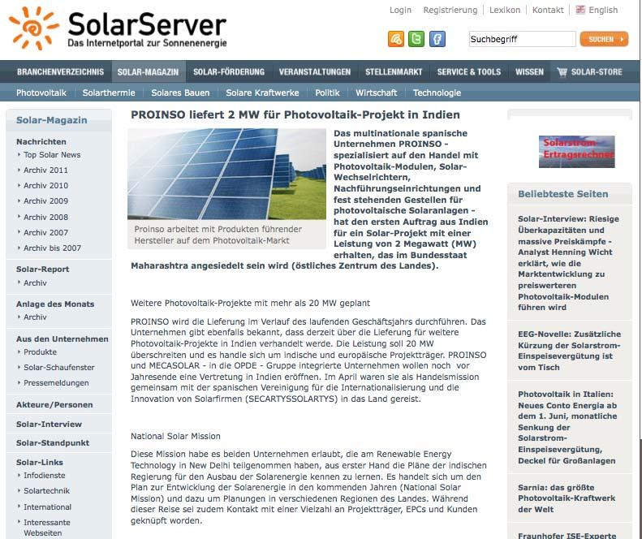Open the Solar-Schaufenster sidebar link
642x539 pixels.
coord(59,368)
